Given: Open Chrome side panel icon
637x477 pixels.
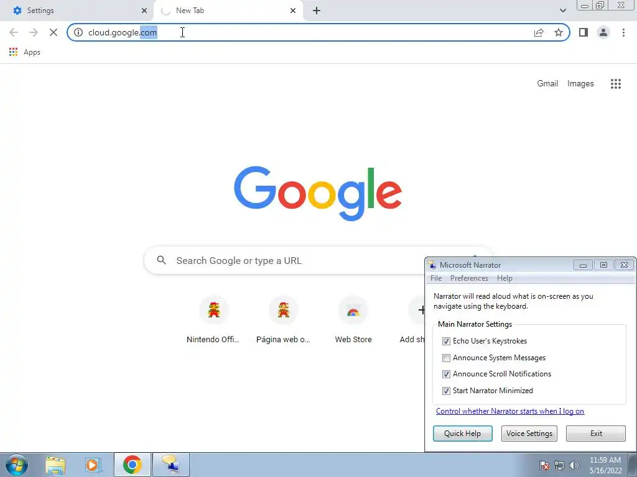Looking at the screenshot, I should (584, 32).
